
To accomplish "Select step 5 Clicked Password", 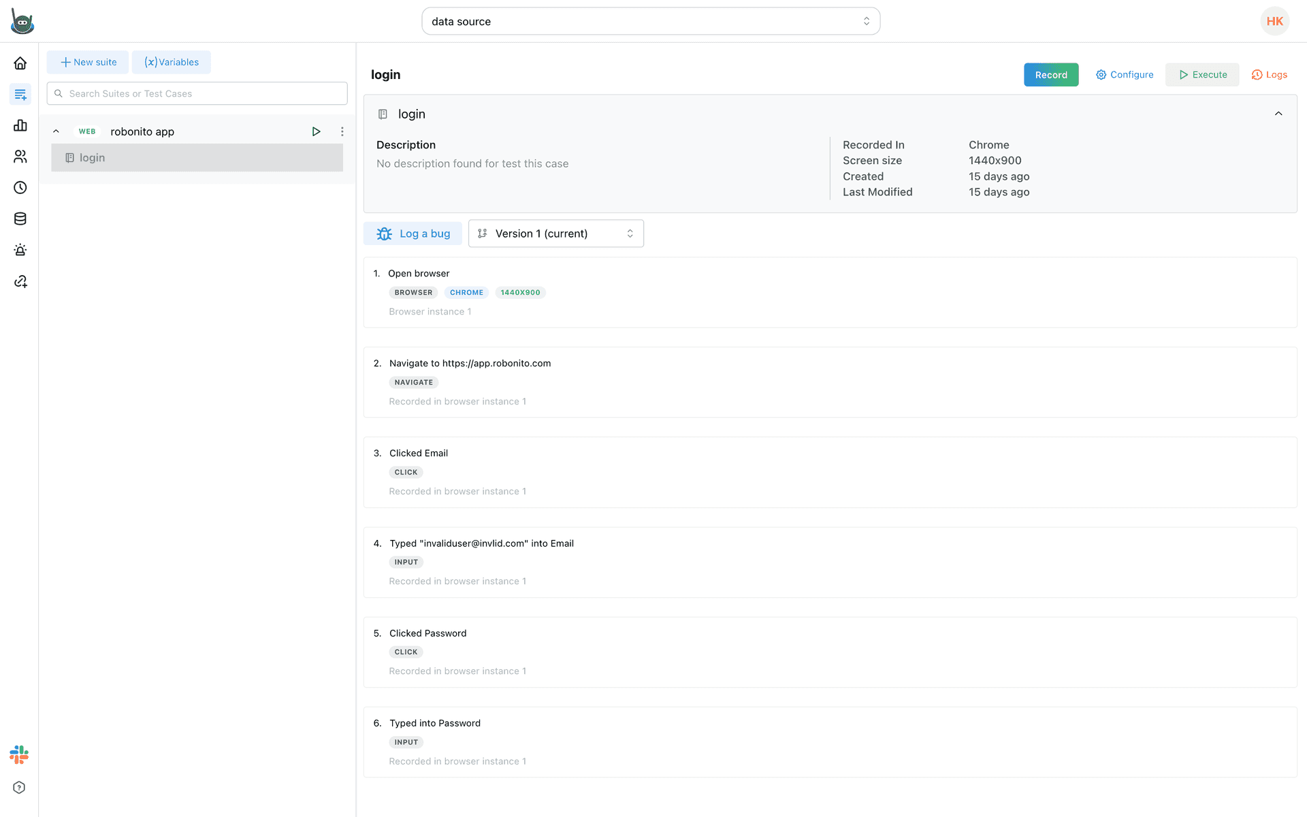I will pyautogui.click(x=830, y=652).
